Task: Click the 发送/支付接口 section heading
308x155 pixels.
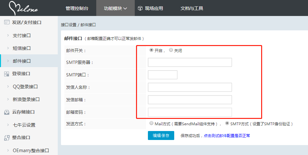Action: tap(27, 22)
